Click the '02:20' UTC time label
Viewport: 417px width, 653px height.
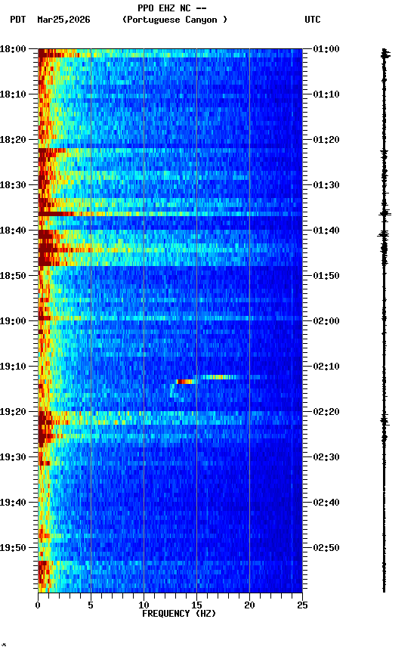tap(326, 413)
